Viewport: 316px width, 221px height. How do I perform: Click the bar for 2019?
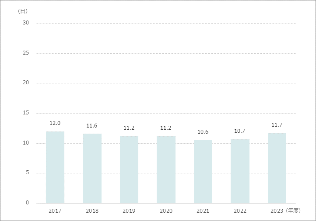point(129,169)
